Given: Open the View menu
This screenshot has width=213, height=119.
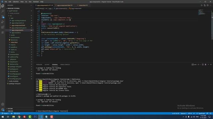Looking at the screenshot, I should (x=22, y=2).
